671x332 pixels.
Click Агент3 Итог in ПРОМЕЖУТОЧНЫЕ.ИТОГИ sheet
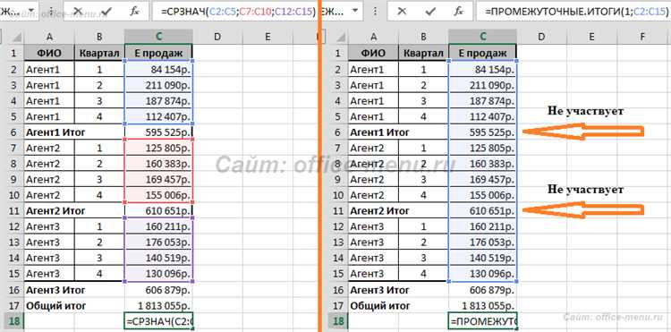(x=399, y=290)
